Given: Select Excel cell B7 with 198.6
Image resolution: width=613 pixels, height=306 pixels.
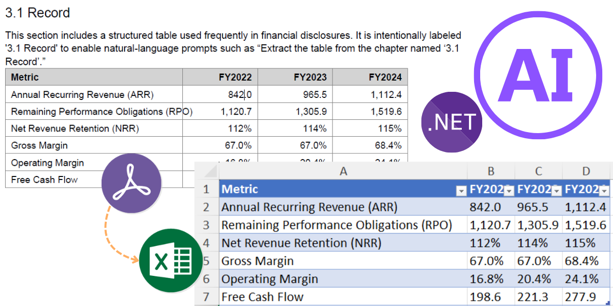Looking at the screenshot, I should pyautogui.click(x=491, y=297).
